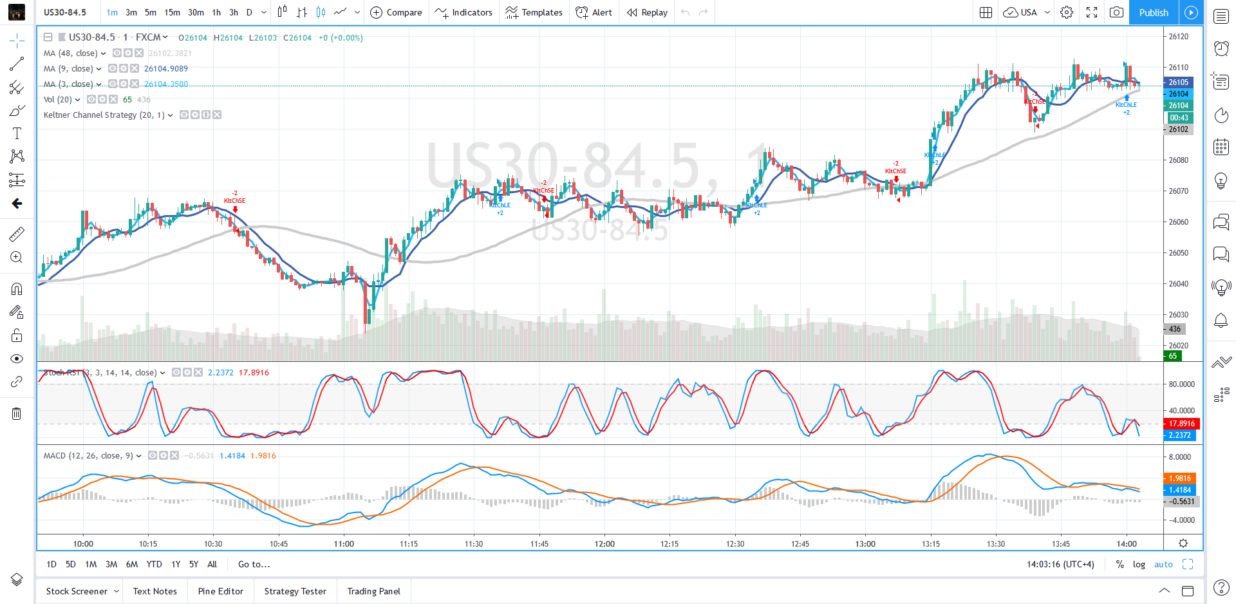This screenshot has height=604, width=1236.
Task: Click Compare to add a symbol
Action: [x=397, y=12]
